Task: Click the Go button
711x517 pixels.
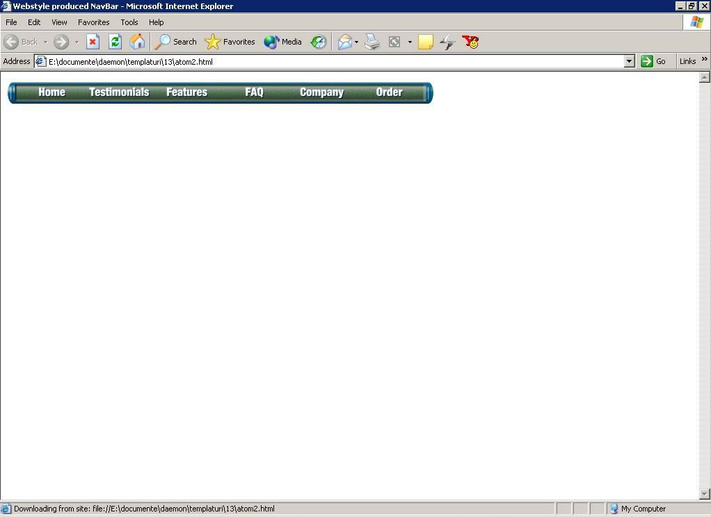Action: point(653,61)
